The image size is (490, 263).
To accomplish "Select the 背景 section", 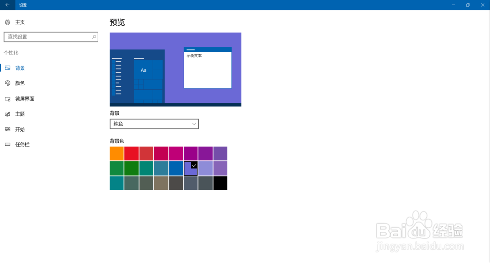I will (x=20, y=68).
